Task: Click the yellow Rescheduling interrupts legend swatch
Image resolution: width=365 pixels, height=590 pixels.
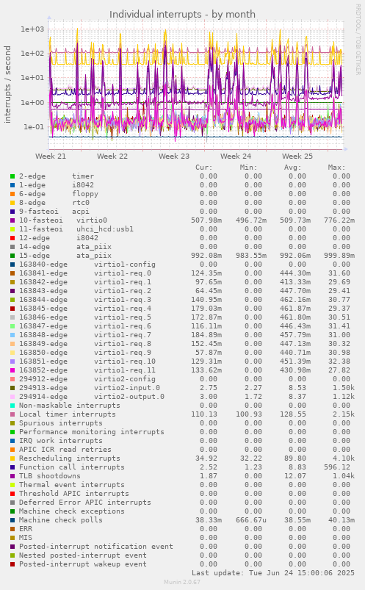Action: coord(12,458)
